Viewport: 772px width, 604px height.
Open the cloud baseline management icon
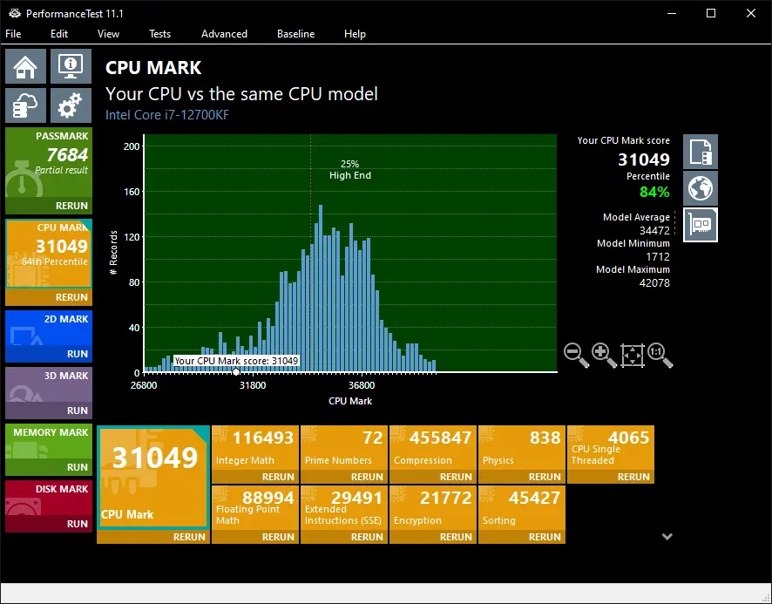click(x=25, y=105)
